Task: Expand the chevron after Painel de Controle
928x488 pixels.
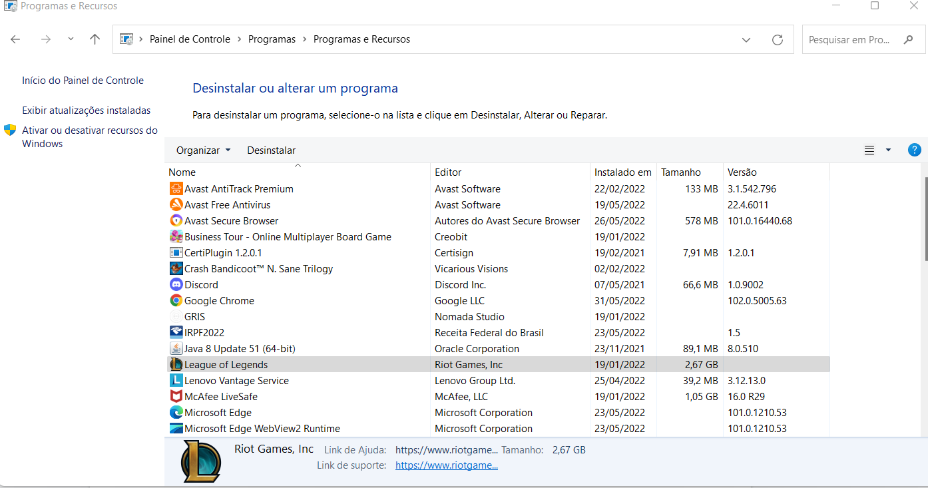Action: (x=240, y=39)
